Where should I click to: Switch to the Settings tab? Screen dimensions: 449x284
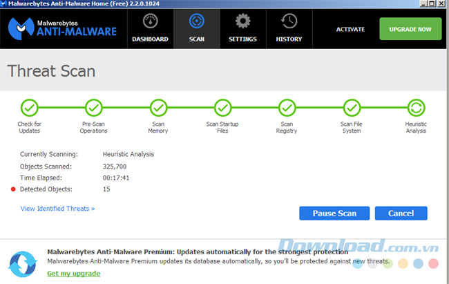click(x=242, y=29)
